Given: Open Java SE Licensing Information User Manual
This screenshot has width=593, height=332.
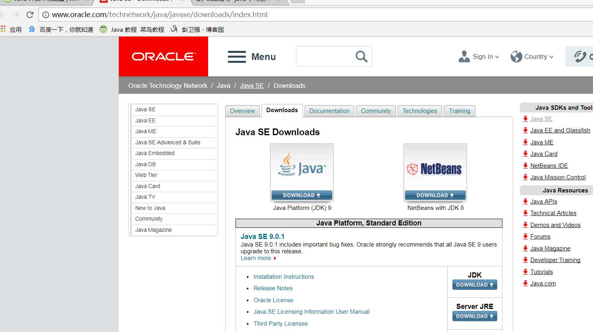Looking at the screenshot, I should pos(311,312).
